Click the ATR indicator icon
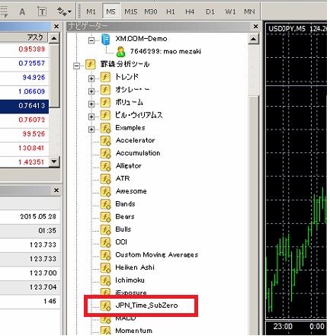Image resolution: width=330 pixels, height=336 pixels. pos(105,178)
